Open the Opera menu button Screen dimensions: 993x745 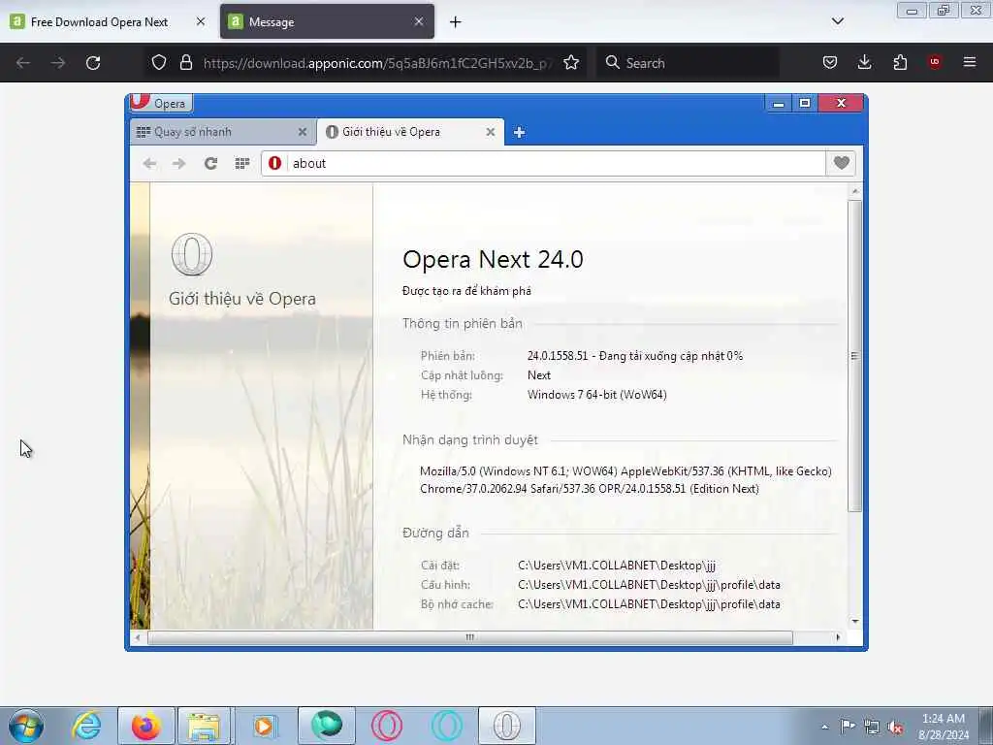coord(161,103)
